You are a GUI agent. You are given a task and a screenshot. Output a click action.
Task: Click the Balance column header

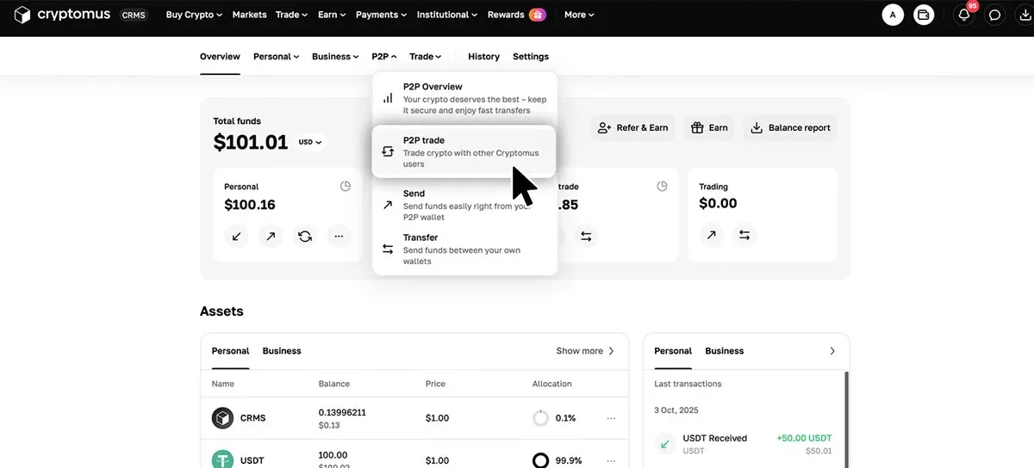coord(334,384)
